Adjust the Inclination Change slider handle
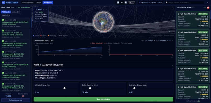The width and height of the screenshot is (211, 103). click(134, 88)
